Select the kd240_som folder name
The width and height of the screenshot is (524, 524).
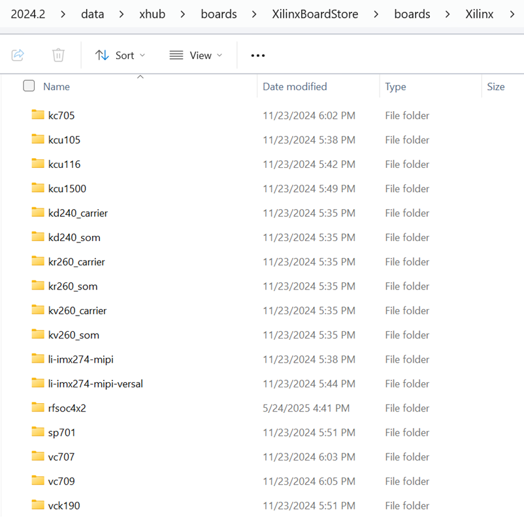[x=74, y=237]
